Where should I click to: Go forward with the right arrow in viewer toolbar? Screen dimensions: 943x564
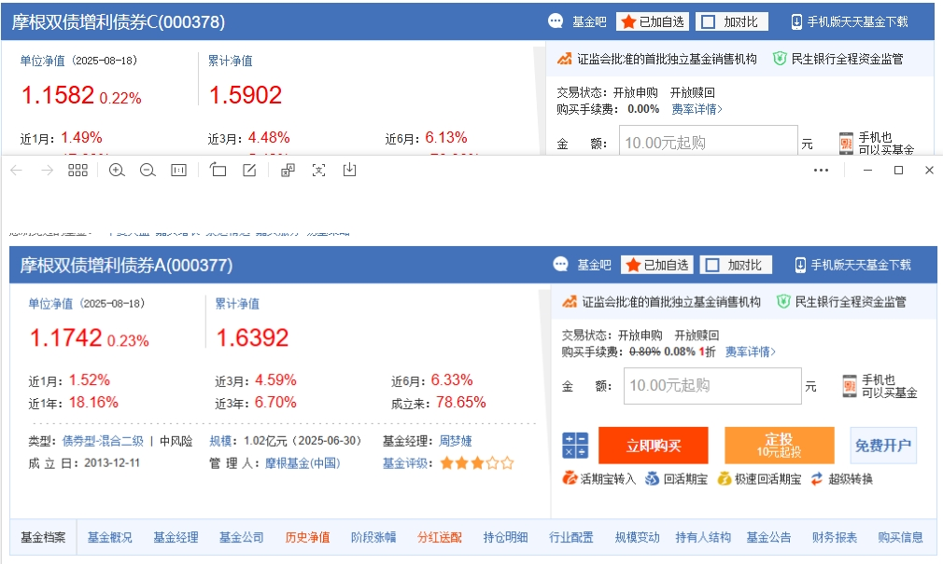pos(47,171)
